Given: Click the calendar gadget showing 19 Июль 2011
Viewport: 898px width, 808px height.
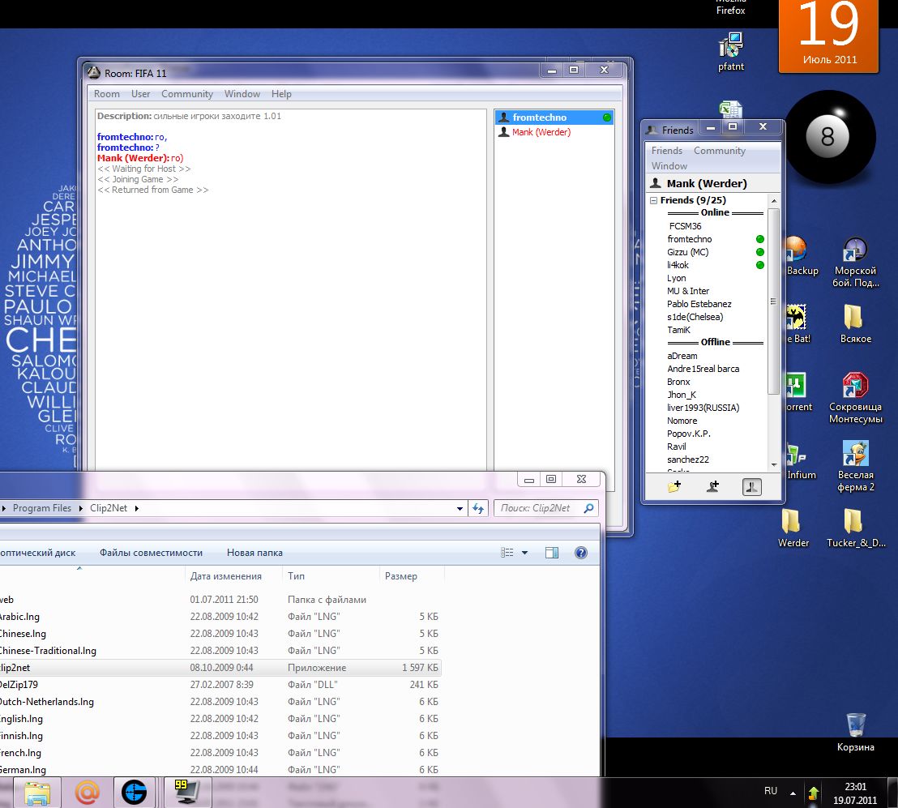Looking at the screenshot, I should [x=828, y=36].
